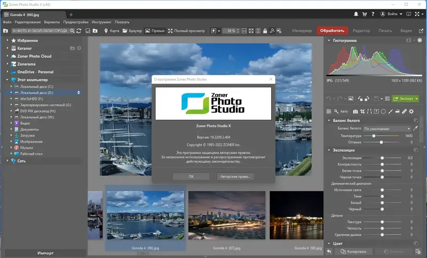Screen dimensions: 427x258
Task: Toggle the Браузер view mode
Action: pyautogui.click(x=132, y=31)
